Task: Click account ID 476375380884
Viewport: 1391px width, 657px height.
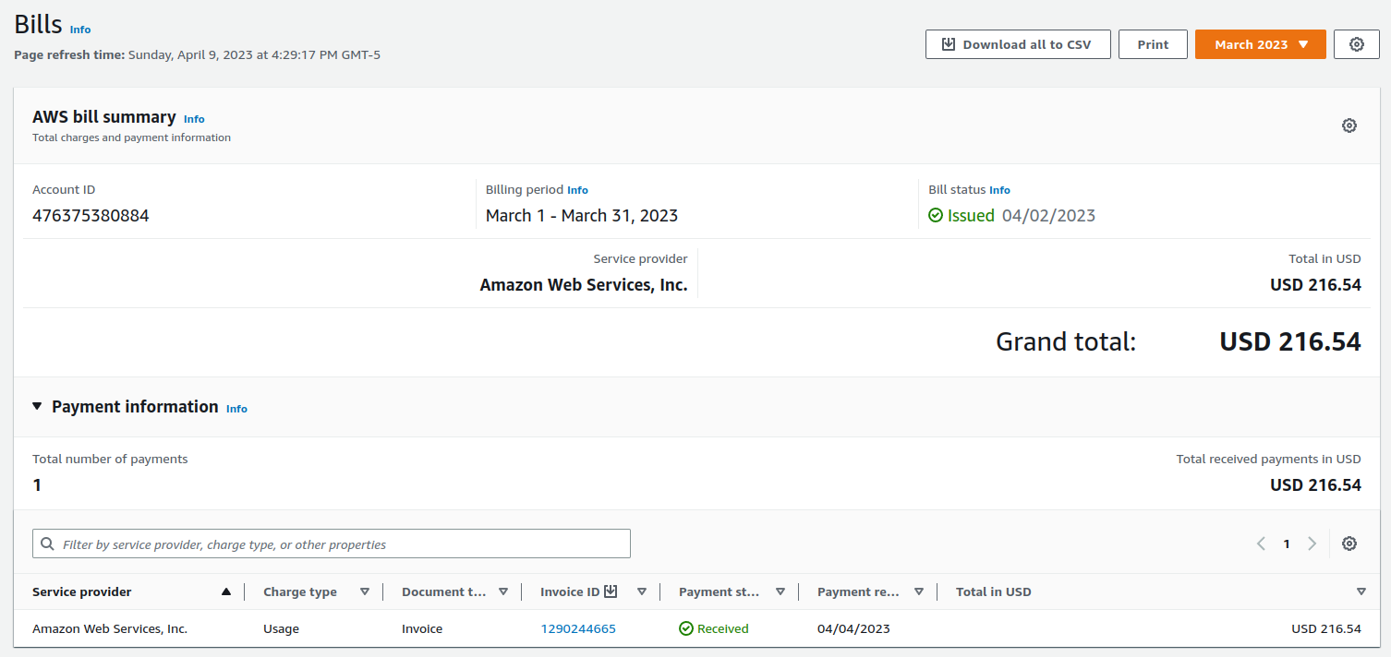Action: tap(91, 216)
